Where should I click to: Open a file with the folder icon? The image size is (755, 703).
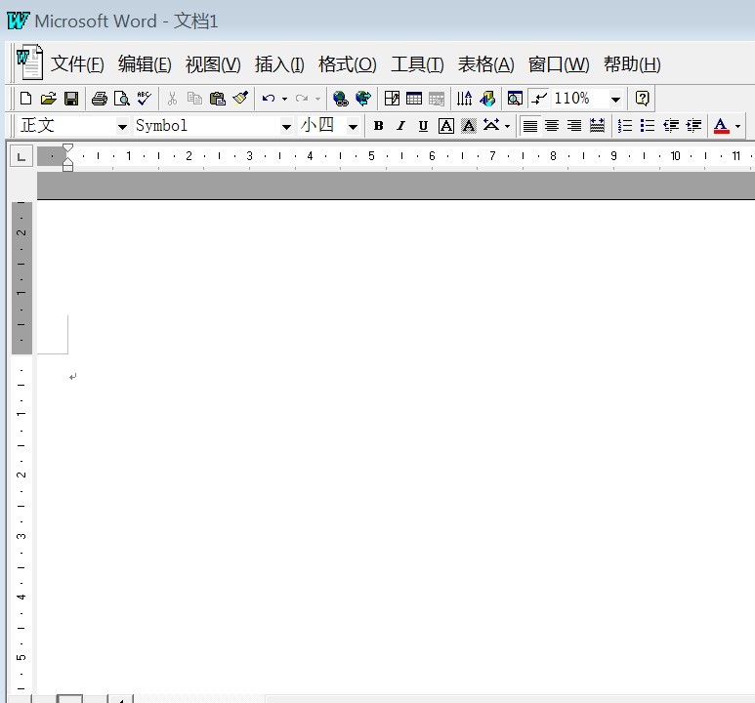click(49, 99)
